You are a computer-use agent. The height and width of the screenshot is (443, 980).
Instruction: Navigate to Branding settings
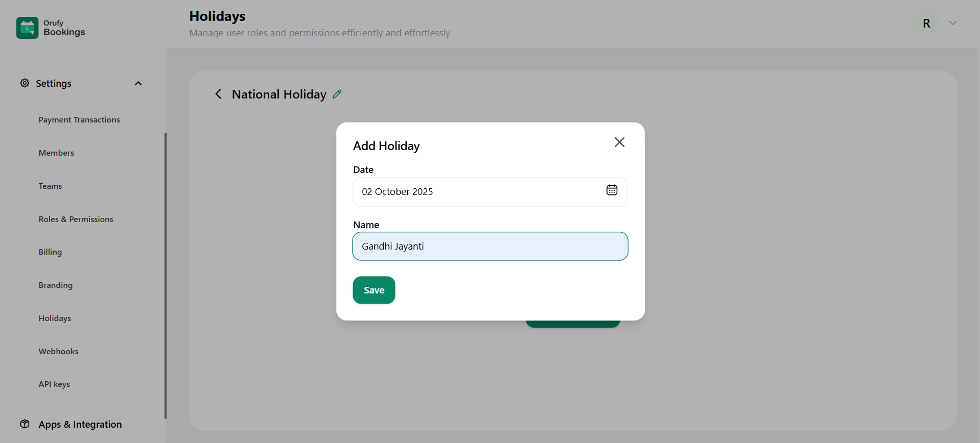coord(55,285)
